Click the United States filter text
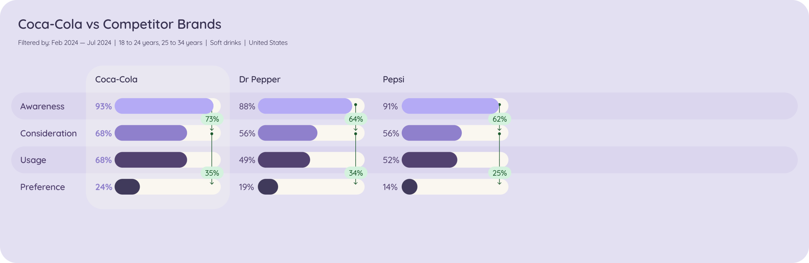Screen dimensions: 809x263 (x=268, y=43)
